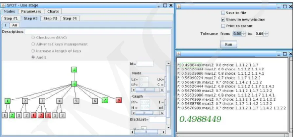Screen dimensions: 294x137
Task: Go to Step #3 tab
Action: 50,18
